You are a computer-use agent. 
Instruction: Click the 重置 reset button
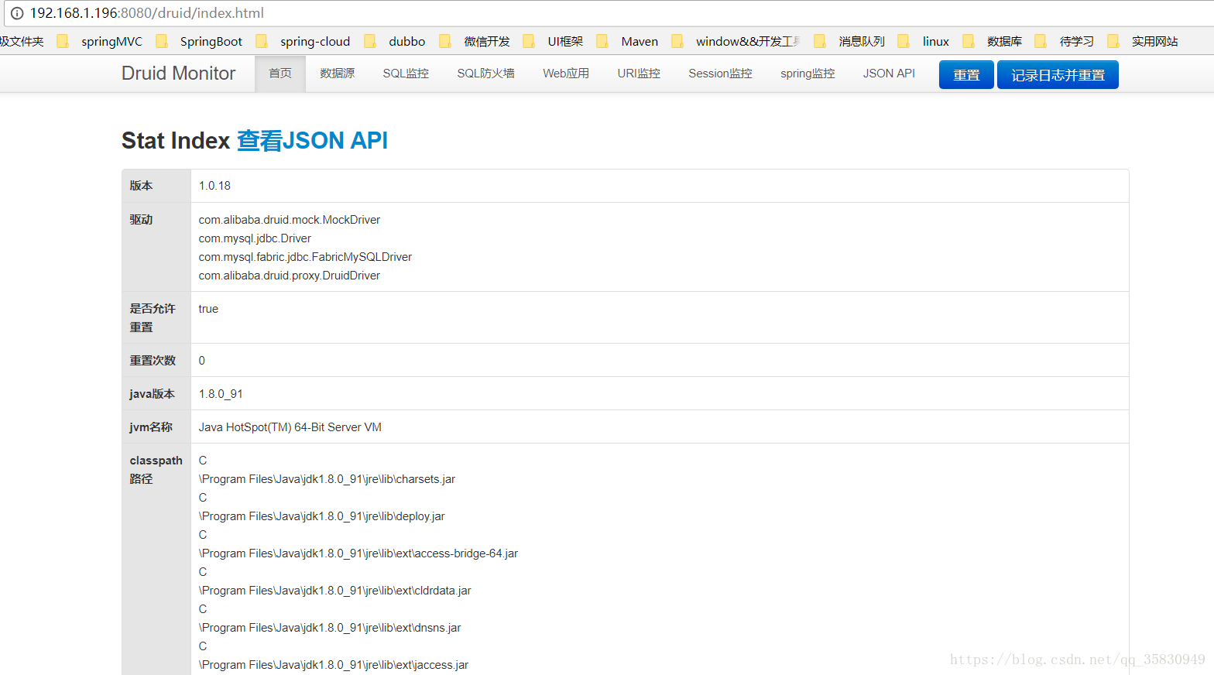(966, 75)
